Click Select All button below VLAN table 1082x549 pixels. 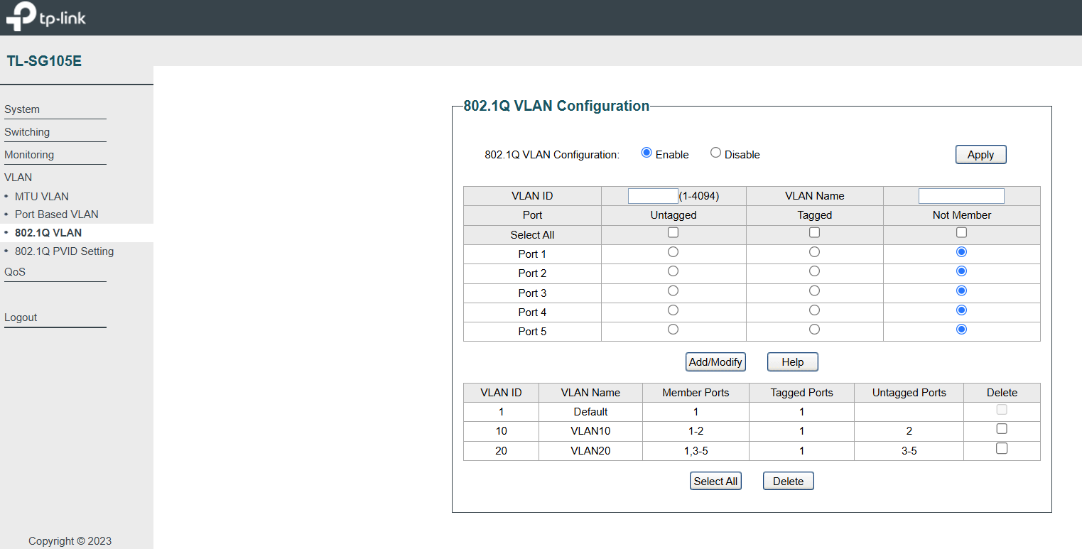(715, 482)
